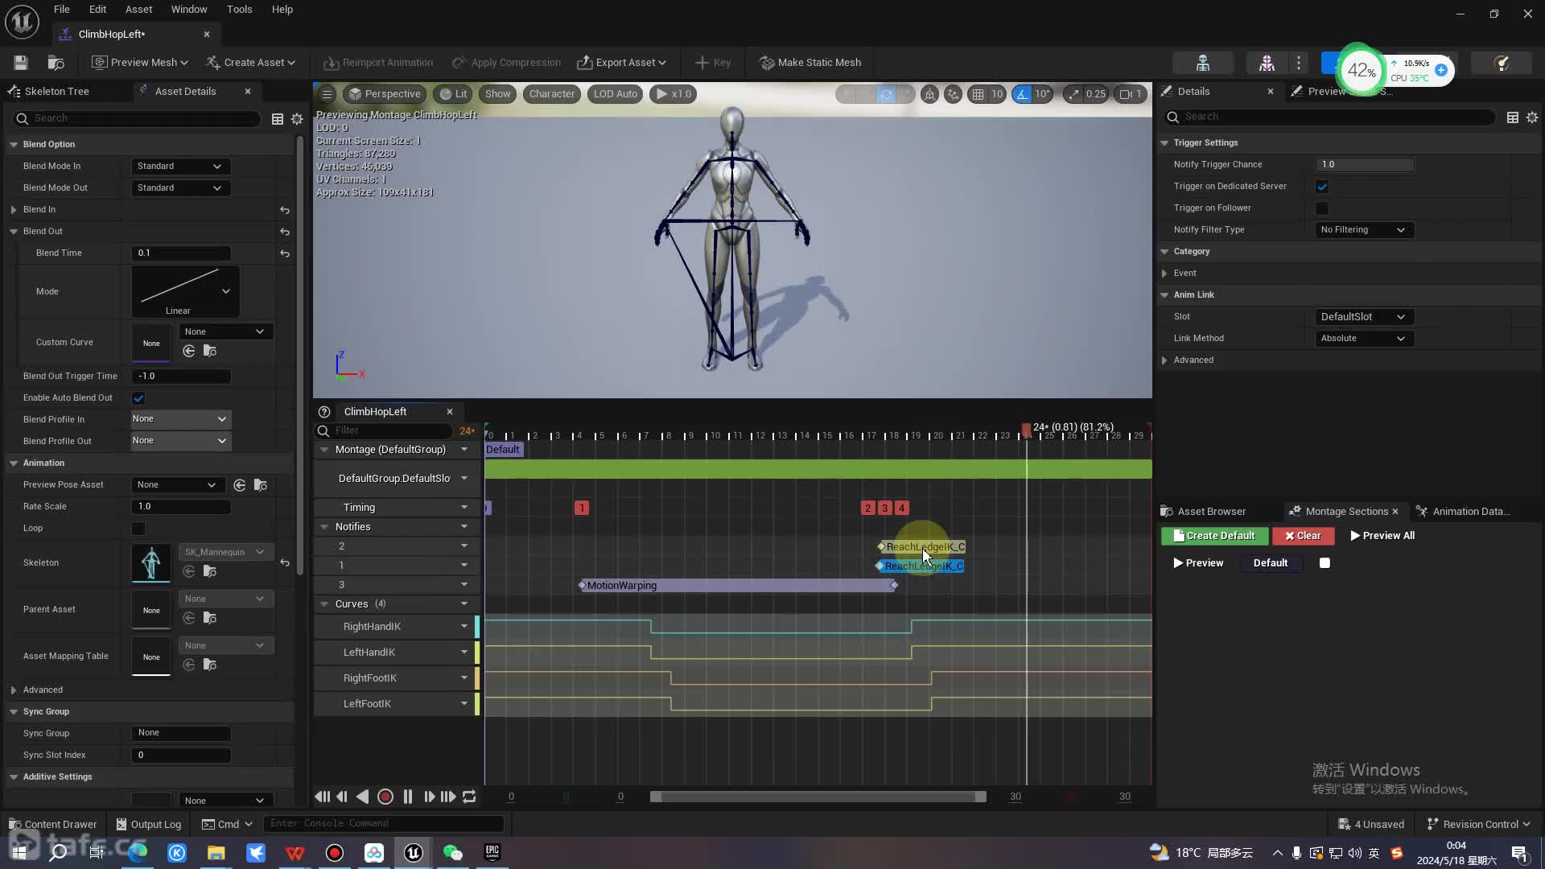Save the current asset with the floppy icon

click(21, 62)
